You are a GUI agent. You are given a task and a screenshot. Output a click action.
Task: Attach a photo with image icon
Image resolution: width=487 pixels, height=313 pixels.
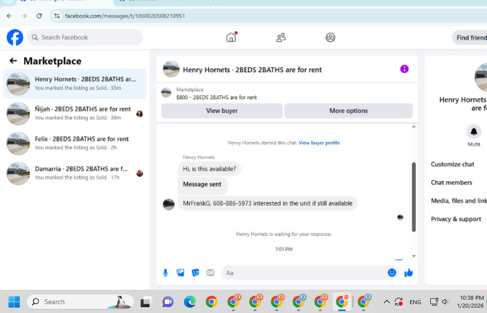pos(180,273)
